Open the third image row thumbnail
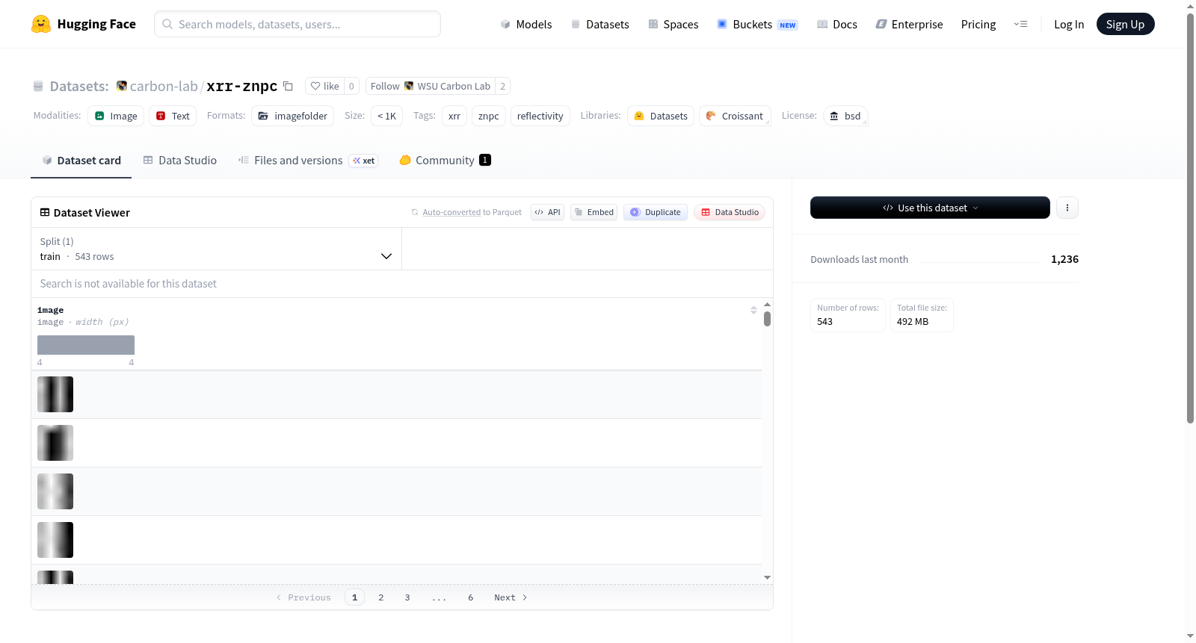Viewport: 1196px width, 643px height. [55, 491]
